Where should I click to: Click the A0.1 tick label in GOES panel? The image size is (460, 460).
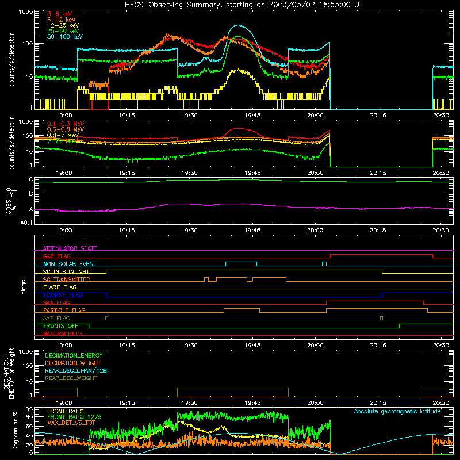click(x=26, y=223)
